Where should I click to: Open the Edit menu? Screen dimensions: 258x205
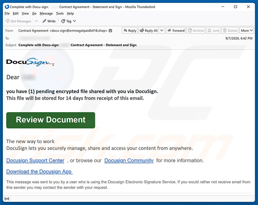click(x=16, y=13)
